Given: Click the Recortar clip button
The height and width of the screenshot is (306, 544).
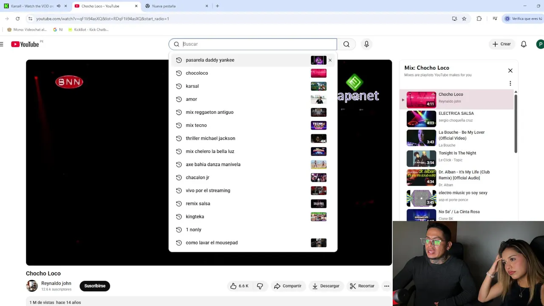Looking at the screenshot, I should pyautogui.click(x=362, y=286).
